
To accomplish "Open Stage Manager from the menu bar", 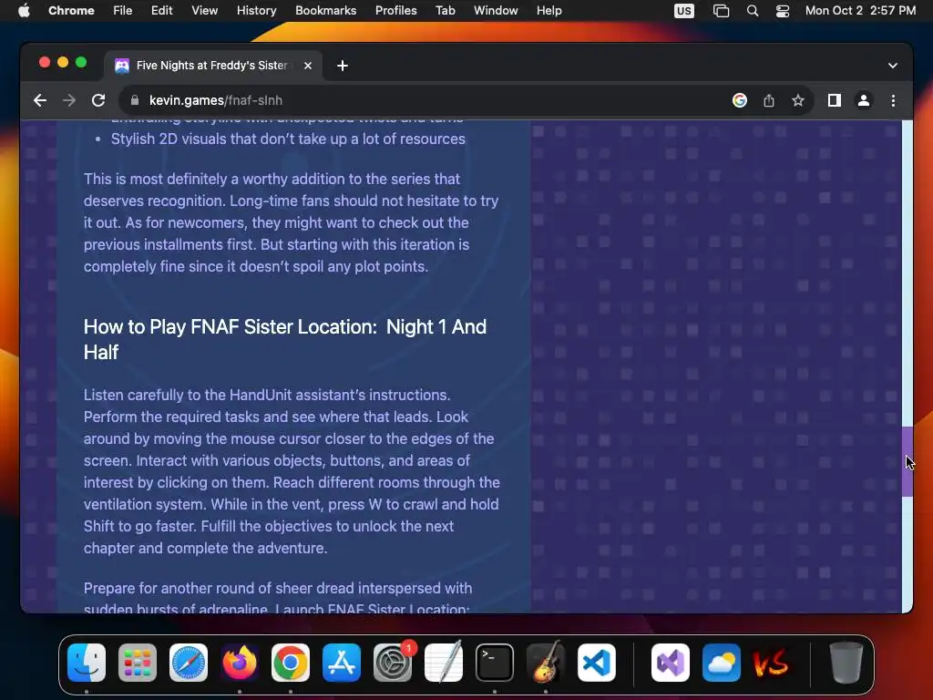I will (721, 11).
